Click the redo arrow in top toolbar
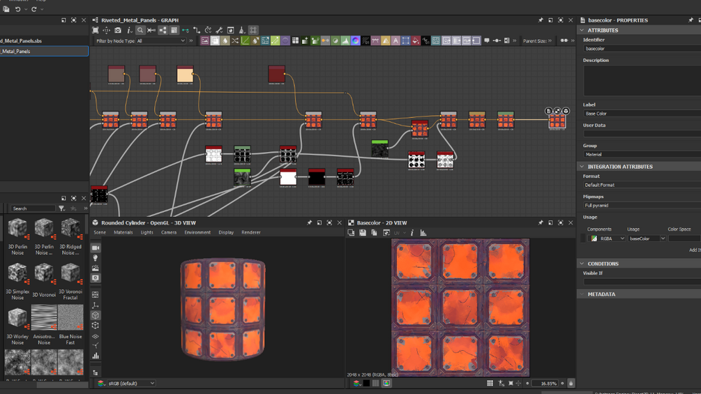701x394 pixels. (34, 9)
